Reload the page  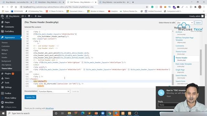pos(12,7)
